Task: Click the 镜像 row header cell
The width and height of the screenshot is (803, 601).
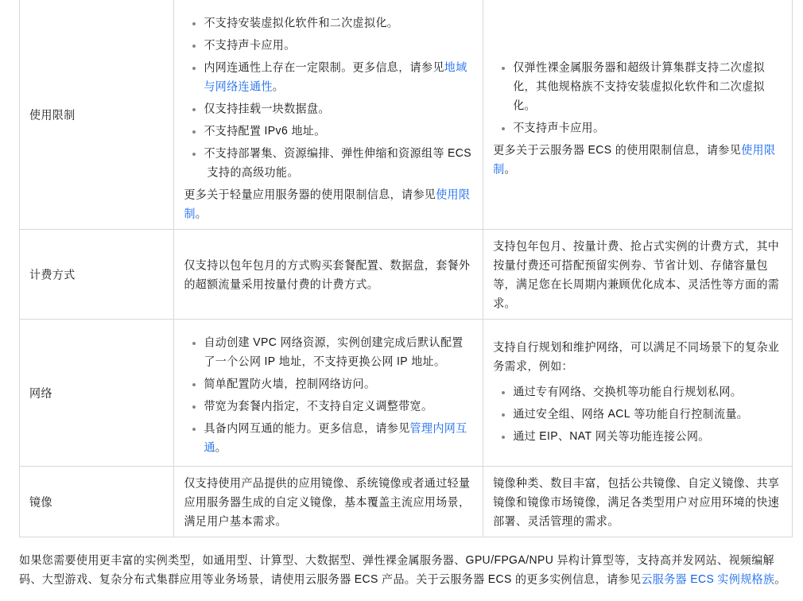Action: [x=96, y=502]
